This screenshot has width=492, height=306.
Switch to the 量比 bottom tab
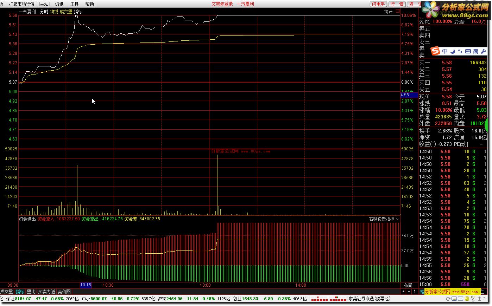[x=31, y=292]
